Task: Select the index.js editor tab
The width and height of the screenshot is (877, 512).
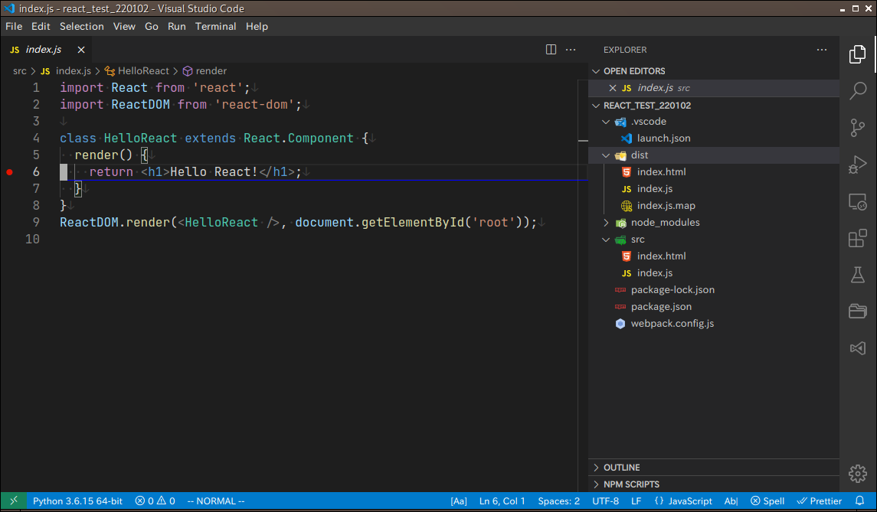Action: click(x=44, y=50)
